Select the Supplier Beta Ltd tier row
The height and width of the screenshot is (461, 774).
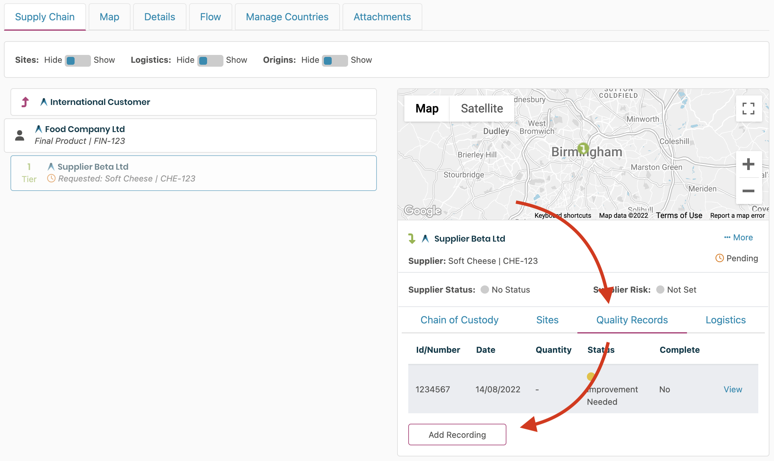point(193,173)
